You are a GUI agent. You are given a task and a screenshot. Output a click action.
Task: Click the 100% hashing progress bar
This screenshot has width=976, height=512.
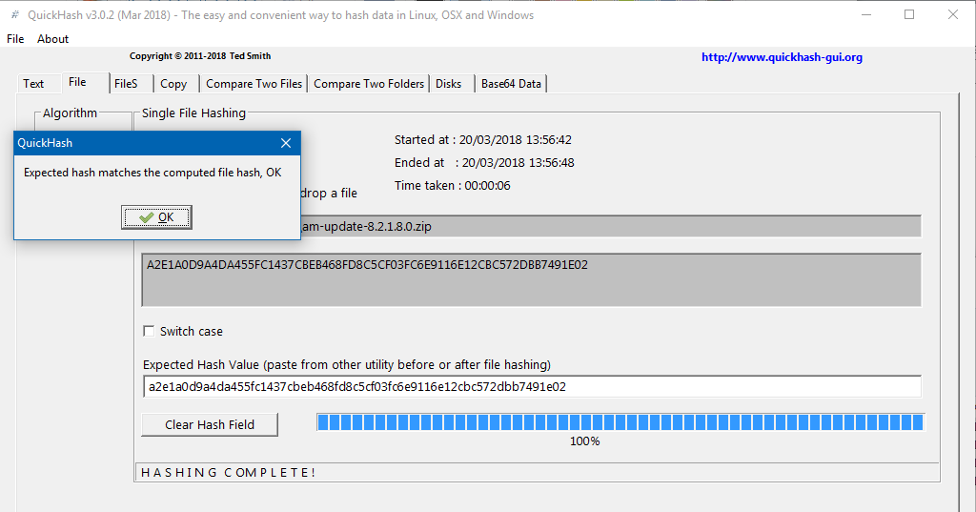coord(620,422)
